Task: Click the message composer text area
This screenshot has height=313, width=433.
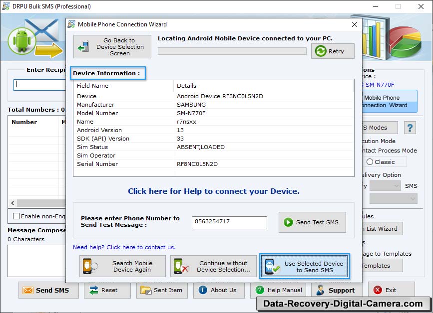Action: 37,261
